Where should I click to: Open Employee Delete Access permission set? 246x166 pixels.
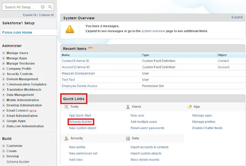80,86
